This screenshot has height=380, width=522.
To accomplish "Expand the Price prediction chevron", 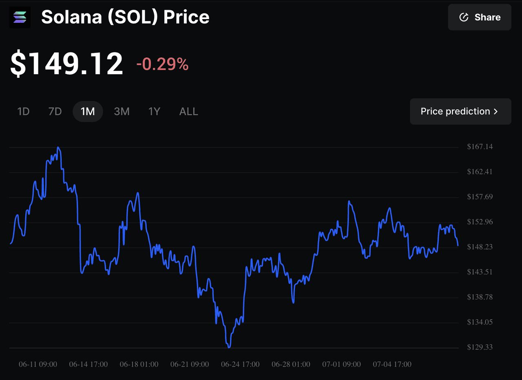I will (x=496, y=112).
